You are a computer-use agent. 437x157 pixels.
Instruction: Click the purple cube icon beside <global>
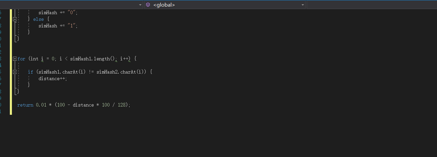click(x=148, y=5)
